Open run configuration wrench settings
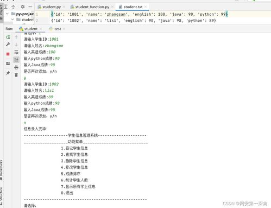 [8, 45]
